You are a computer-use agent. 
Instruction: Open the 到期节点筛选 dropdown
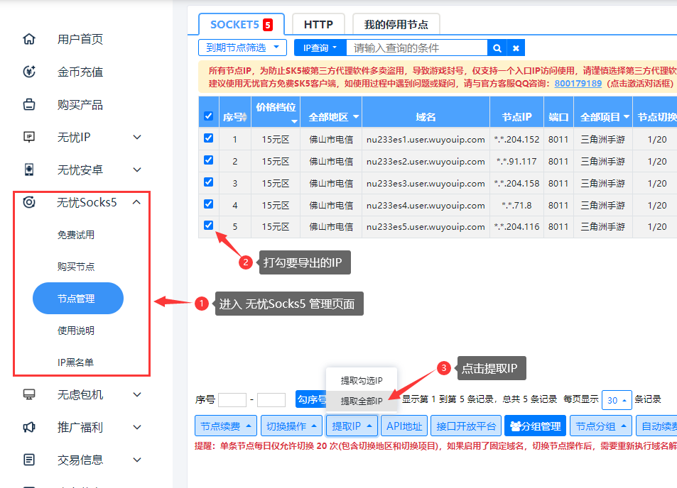tap(242, 47)
